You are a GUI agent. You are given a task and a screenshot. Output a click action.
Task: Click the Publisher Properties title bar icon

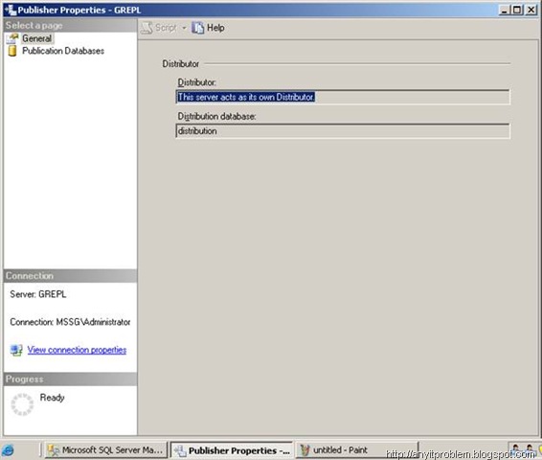click(x=11, y=10)
